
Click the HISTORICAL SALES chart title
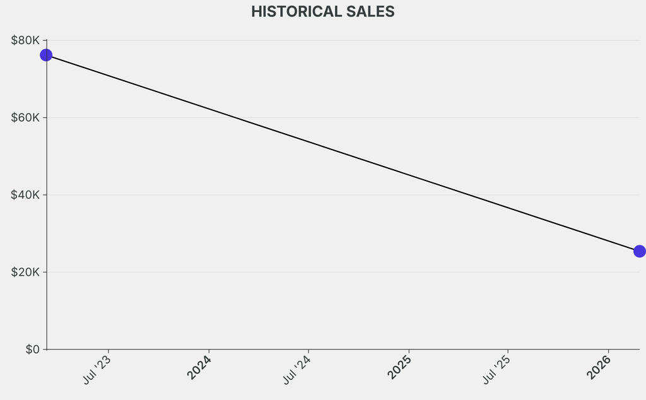(322, 12)
